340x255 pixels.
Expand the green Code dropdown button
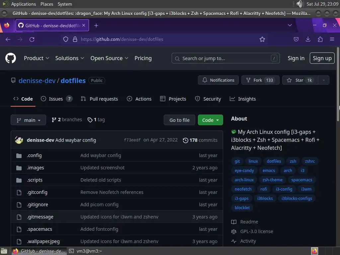pos(210,120)
